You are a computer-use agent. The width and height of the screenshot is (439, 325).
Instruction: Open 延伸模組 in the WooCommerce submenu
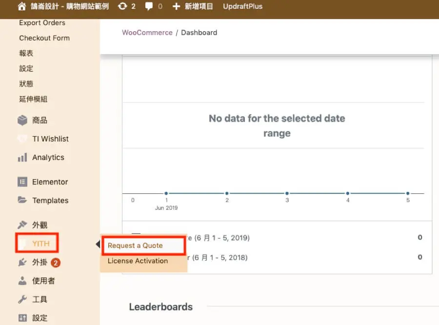coord(33,99)
